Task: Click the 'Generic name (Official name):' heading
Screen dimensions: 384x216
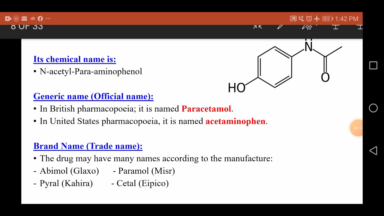Action: coord(93,96)
